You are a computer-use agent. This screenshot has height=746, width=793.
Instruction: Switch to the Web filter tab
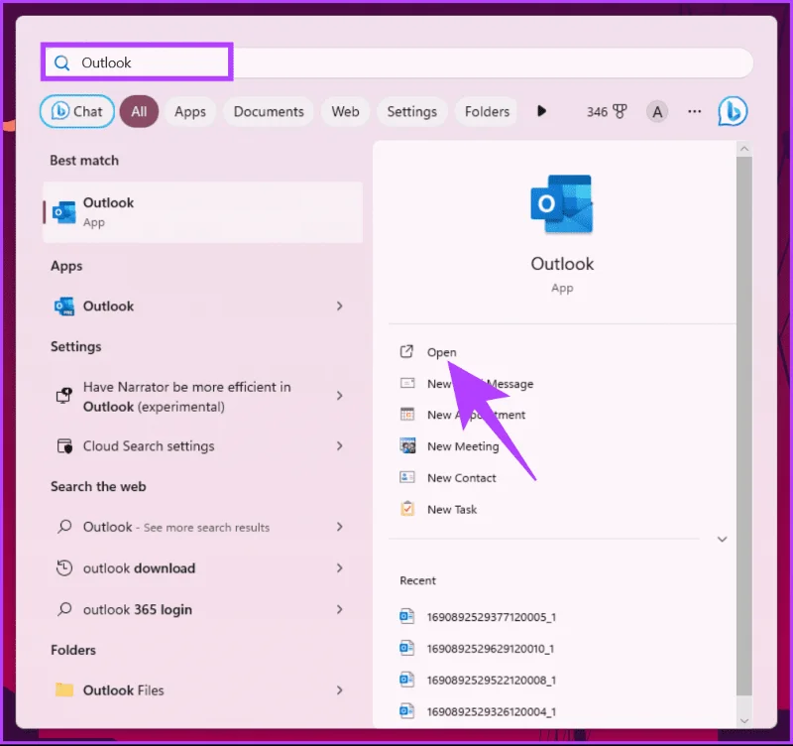(345, 111)
